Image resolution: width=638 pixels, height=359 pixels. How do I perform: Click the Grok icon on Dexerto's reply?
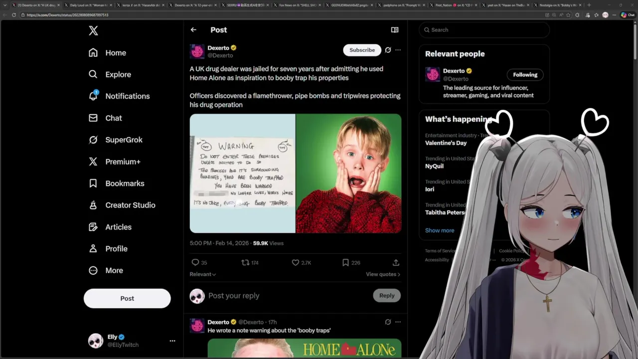click(388, 322)
